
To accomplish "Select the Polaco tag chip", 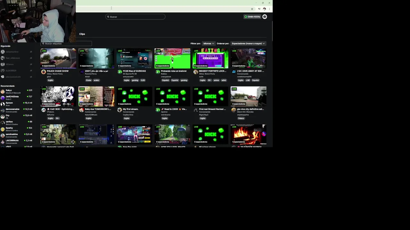I will 241,118.
